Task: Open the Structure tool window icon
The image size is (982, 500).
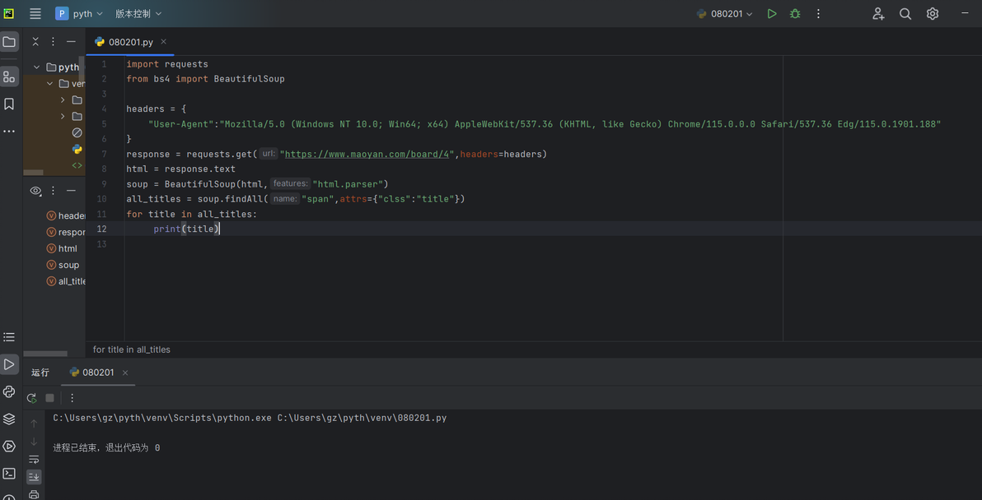Action: (9, 76)
